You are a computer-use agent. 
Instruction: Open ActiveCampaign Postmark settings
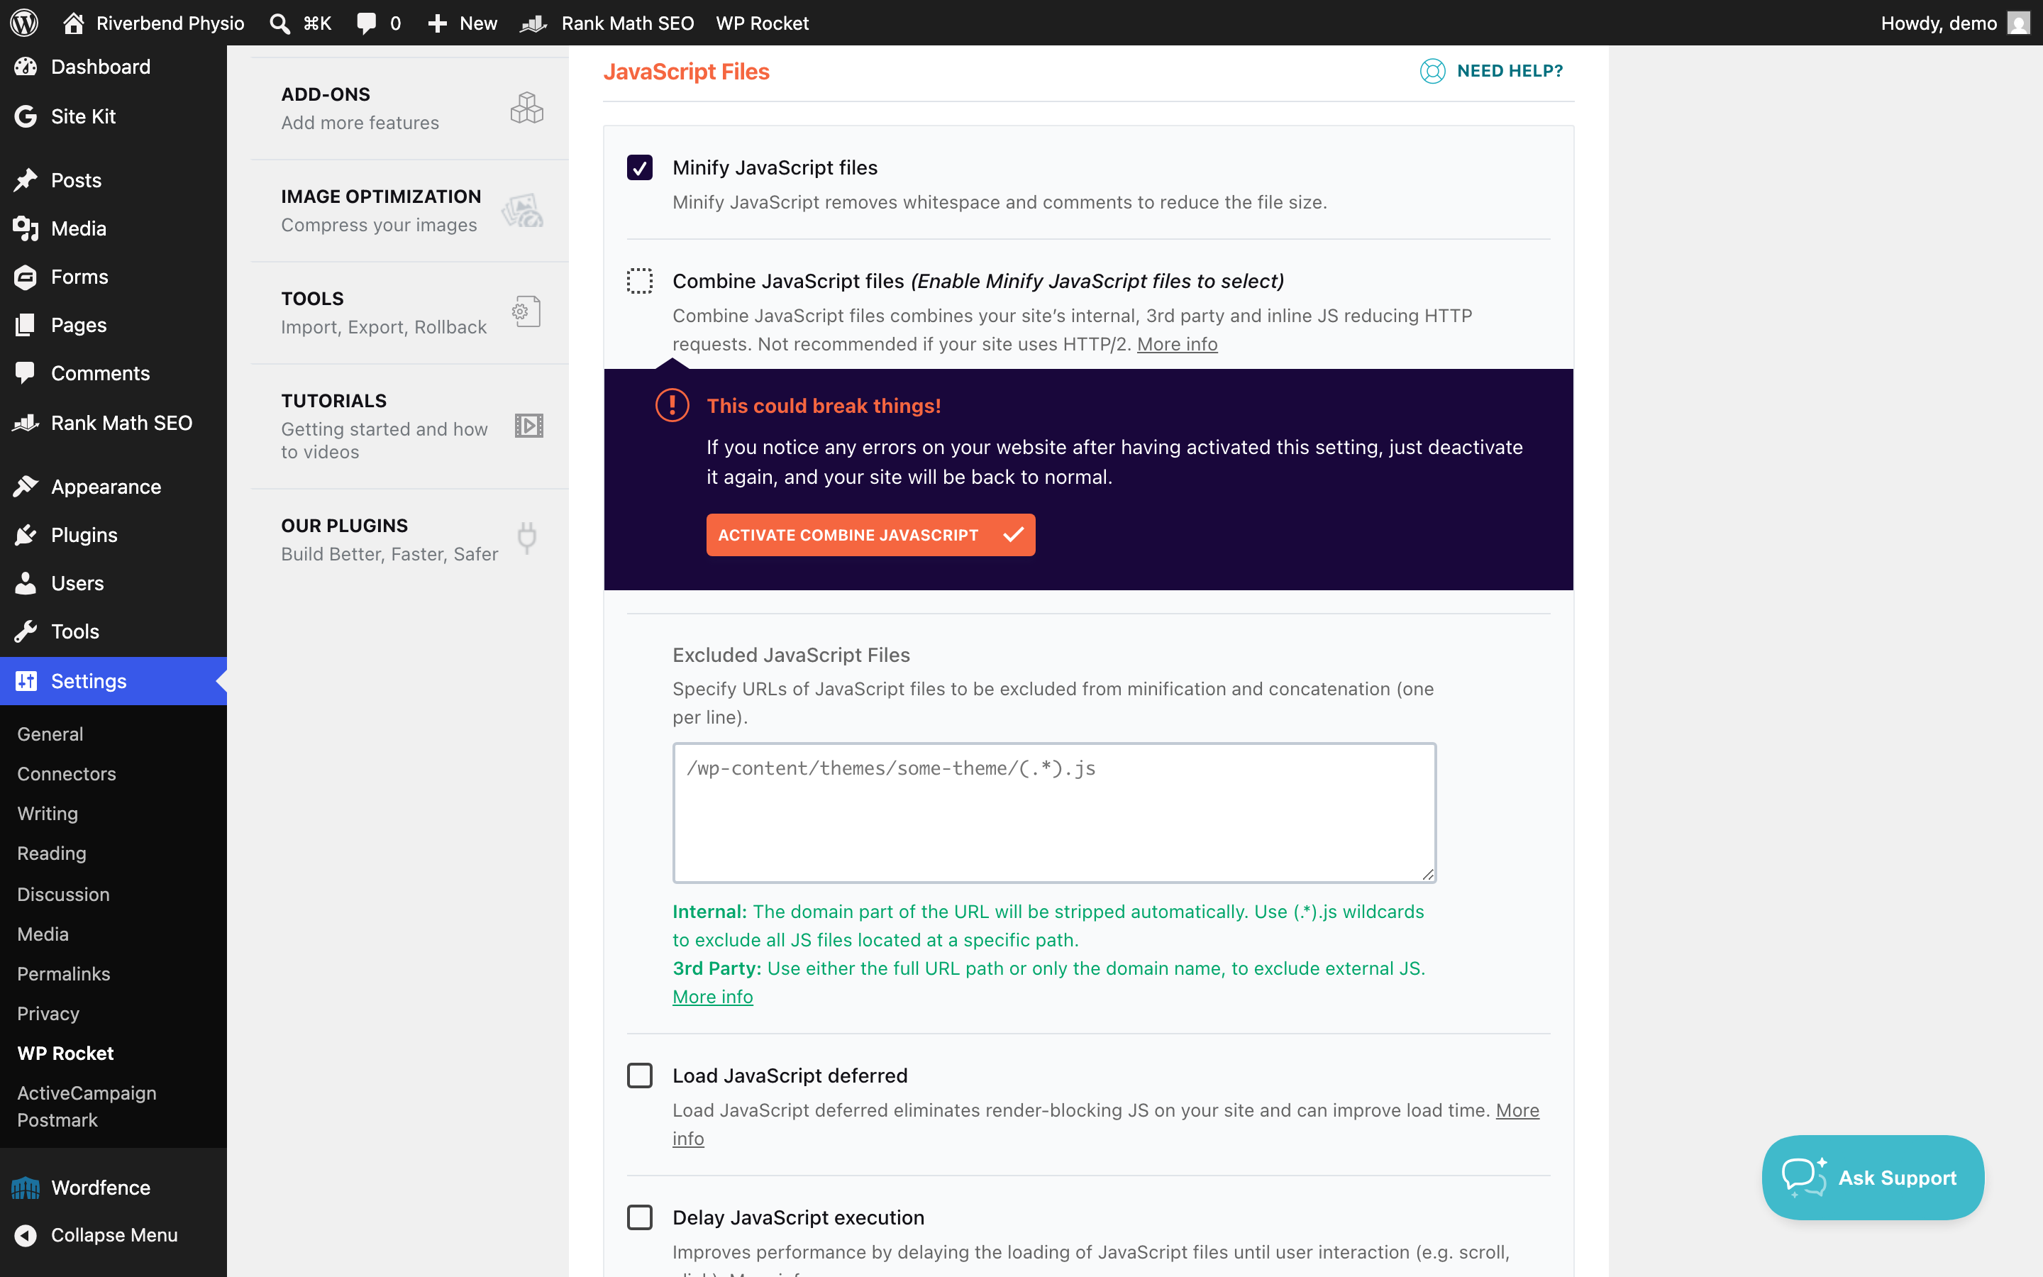click(x=87, y=1107)
